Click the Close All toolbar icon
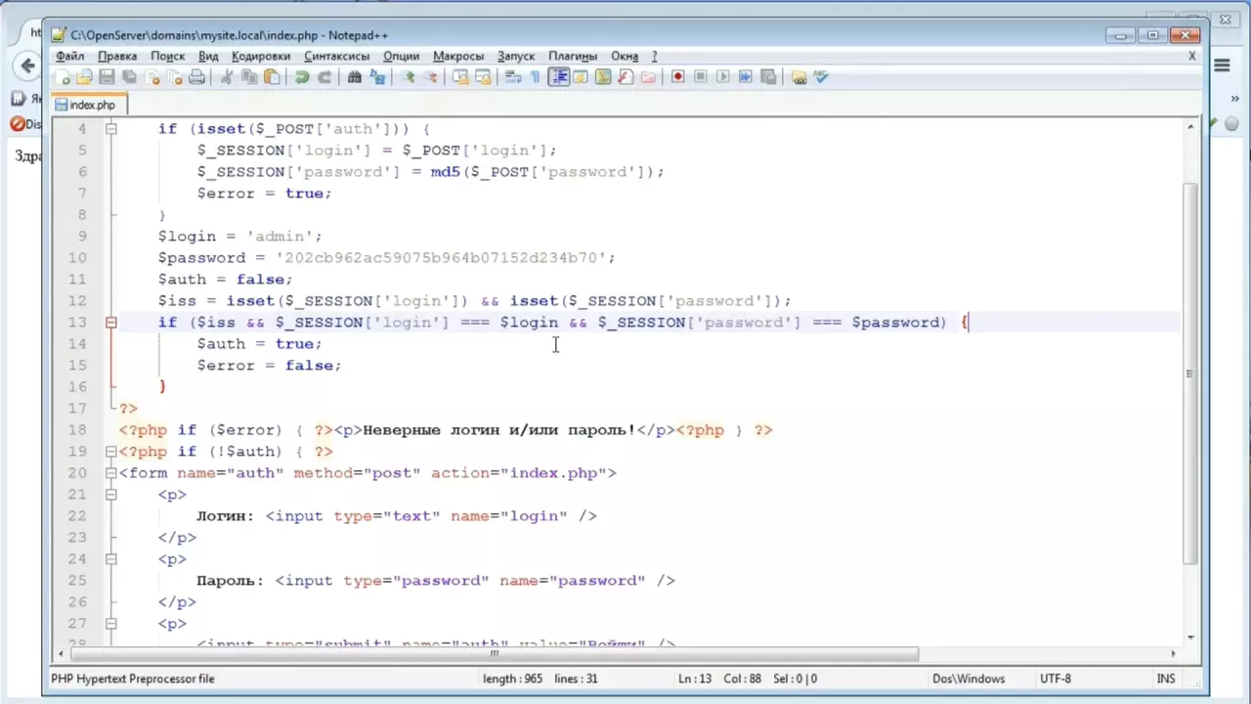The image size is (1251, 704). coord(174,77)
